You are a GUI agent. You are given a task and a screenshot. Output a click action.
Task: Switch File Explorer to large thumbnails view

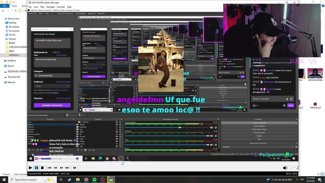[x=323, y=174]
